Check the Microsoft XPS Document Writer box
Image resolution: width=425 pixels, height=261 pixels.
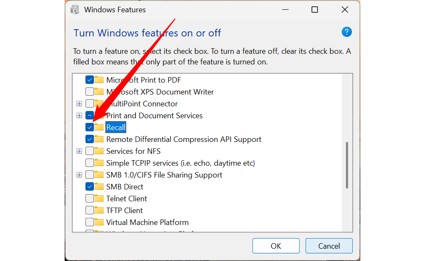click(x=90, y=92)
